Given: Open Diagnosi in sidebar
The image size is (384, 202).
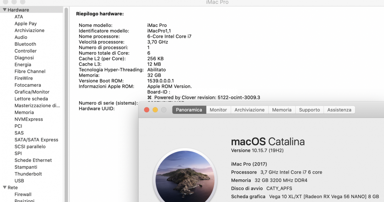Looking at the screenshot, I should point(24,58).
